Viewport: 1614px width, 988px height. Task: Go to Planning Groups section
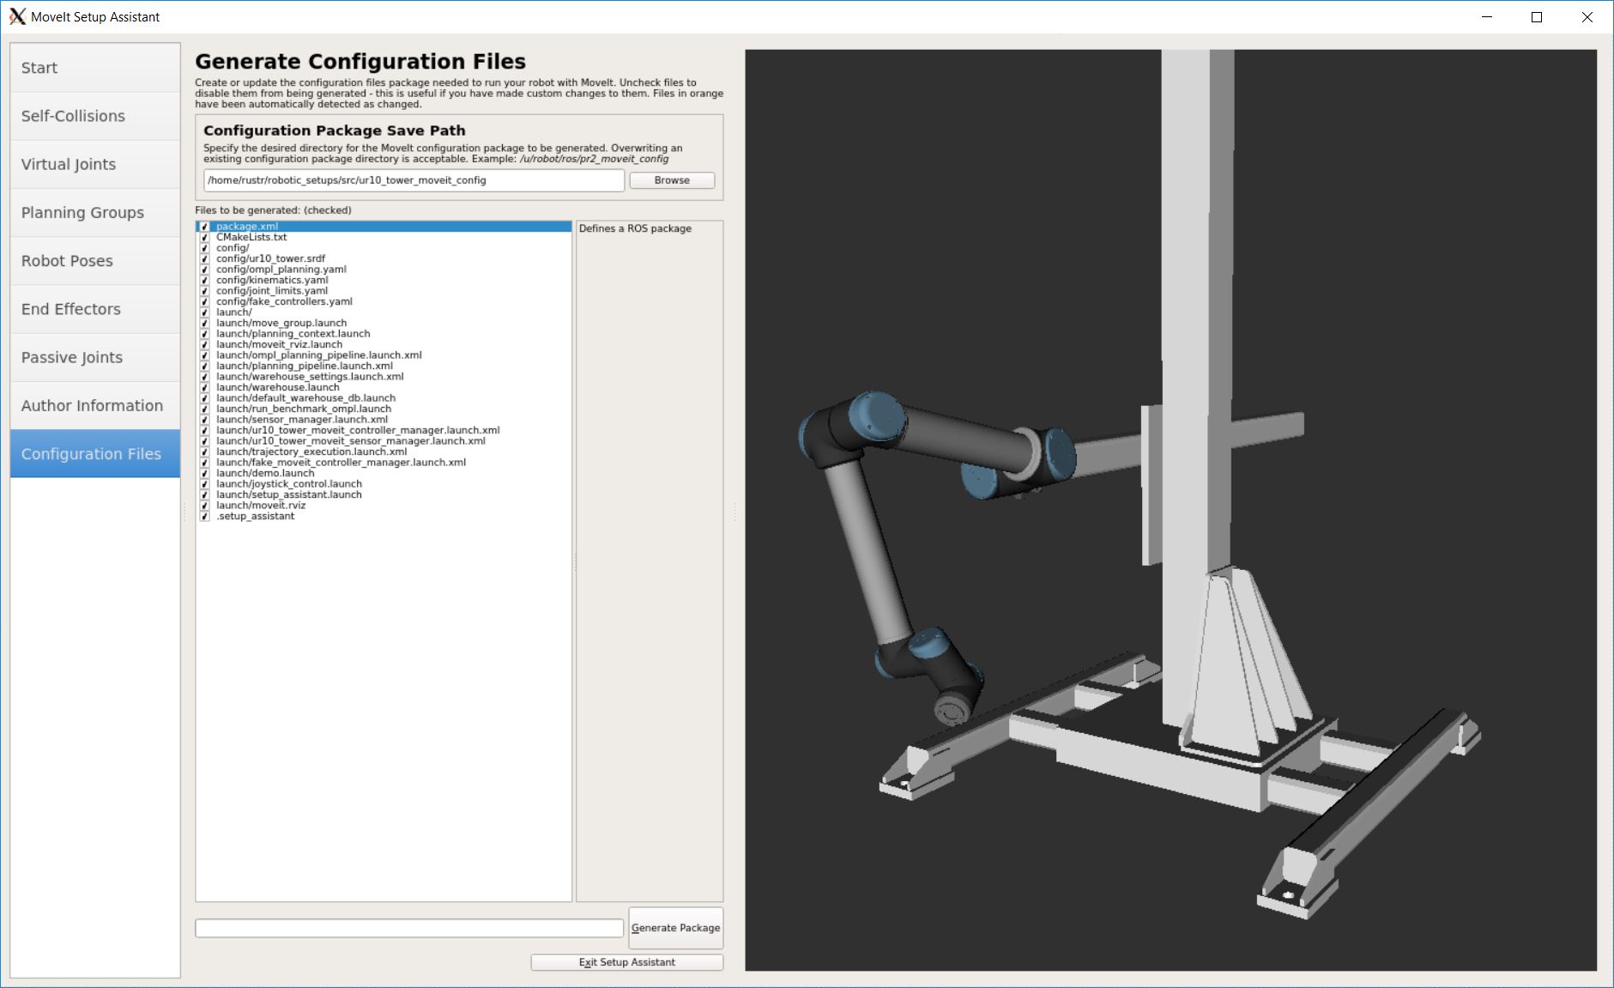(95, 213)
